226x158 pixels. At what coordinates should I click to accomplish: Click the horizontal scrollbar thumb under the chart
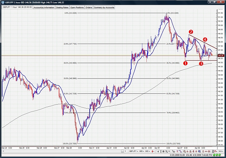[x=123, y=151]
